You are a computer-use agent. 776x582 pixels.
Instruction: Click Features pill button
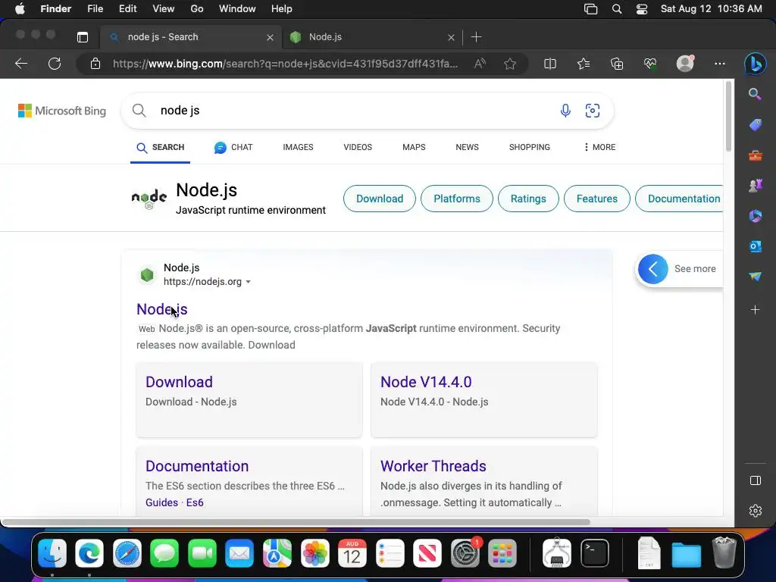pos(597,199)
